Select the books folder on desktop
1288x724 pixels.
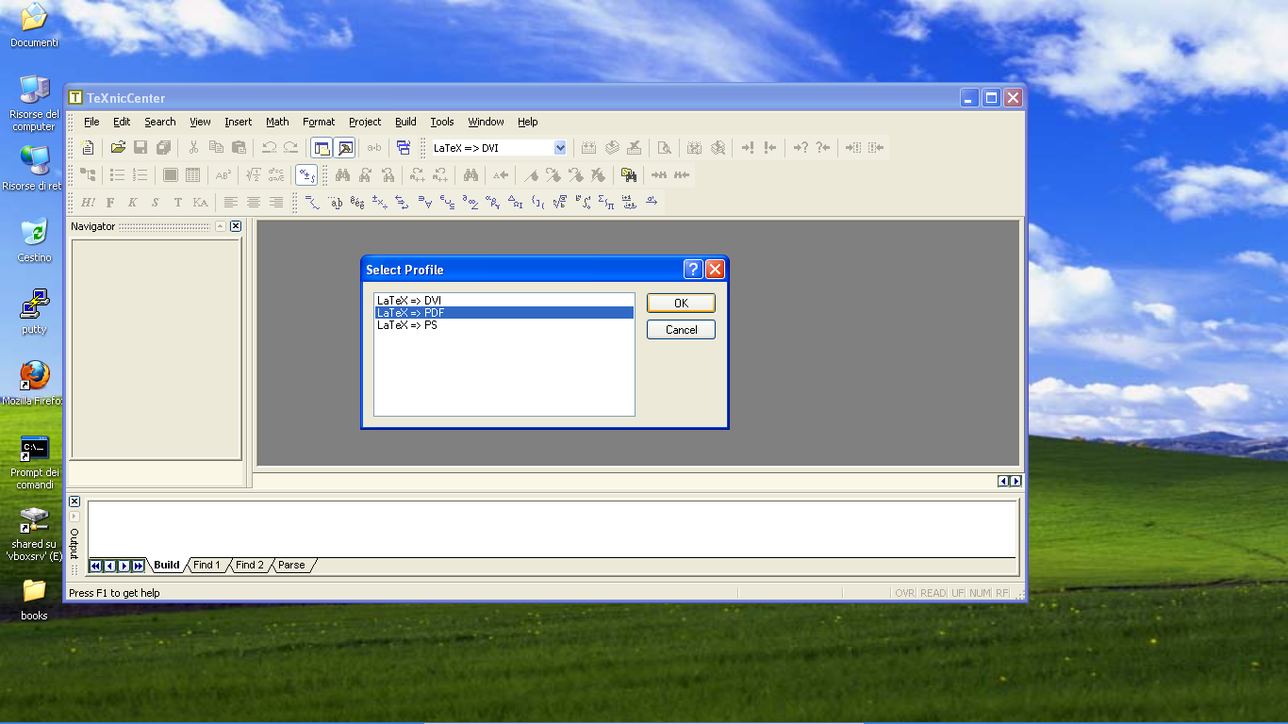34,599
